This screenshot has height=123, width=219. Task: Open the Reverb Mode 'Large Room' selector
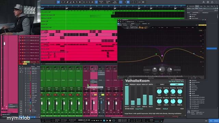coord(139,109)
